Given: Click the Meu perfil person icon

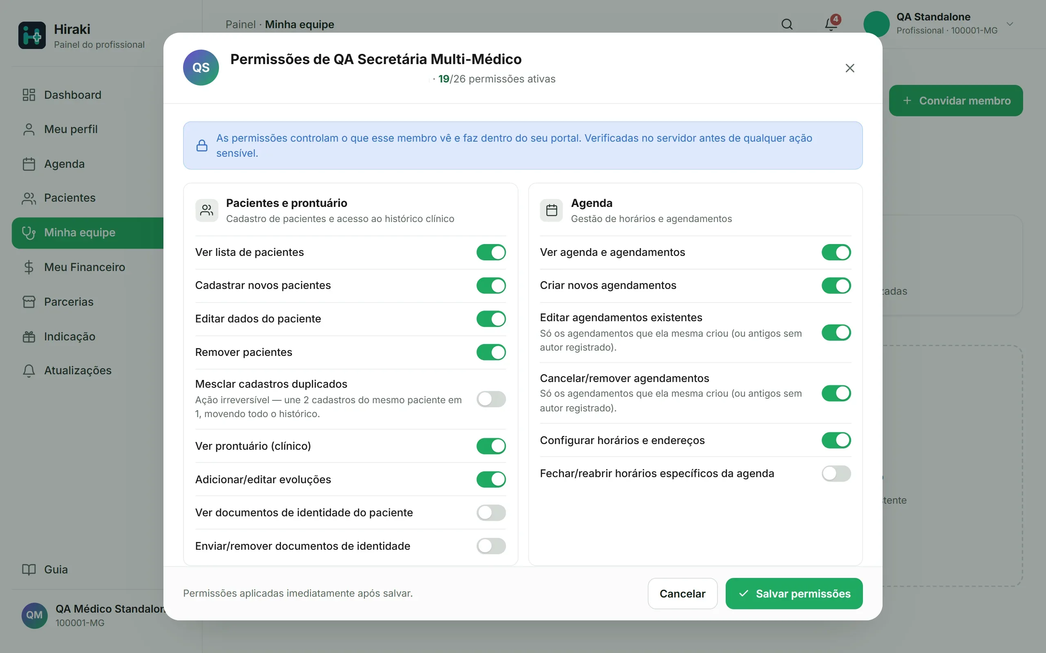Looking at the screenshot, I should (x=29, y=129).
